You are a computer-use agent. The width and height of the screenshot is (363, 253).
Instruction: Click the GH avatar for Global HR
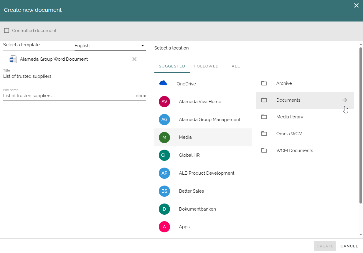[164, 155]
